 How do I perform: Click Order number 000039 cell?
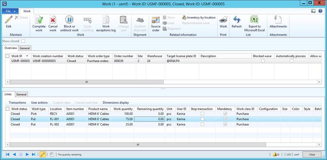[x=124, y=61]
